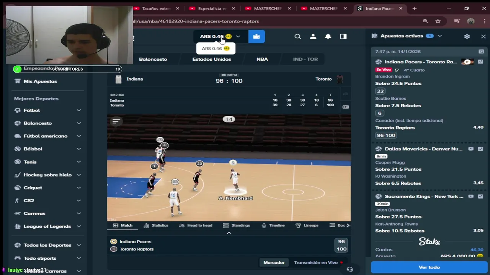
Task: Click the calendar icon beside bet date
Action: [x=481, y=51]
